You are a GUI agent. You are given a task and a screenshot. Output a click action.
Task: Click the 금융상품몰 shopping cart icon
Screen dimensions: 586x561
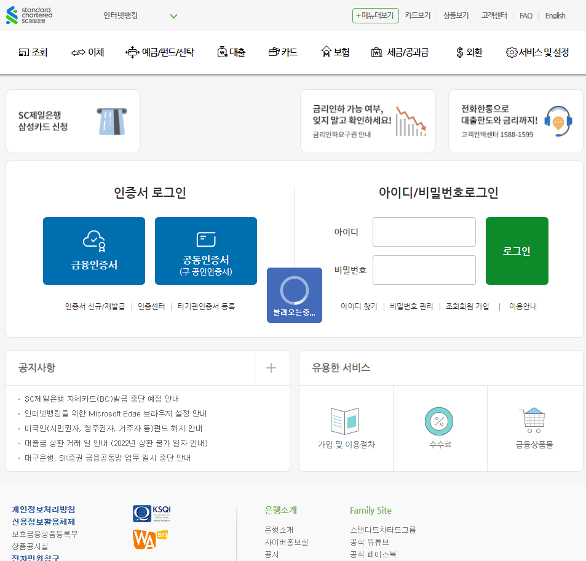pos(534,421)
